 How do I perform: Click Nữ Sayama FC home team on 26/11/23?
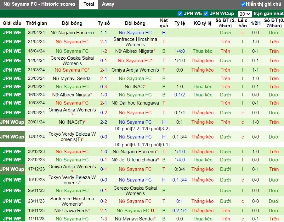pos(72,191)
